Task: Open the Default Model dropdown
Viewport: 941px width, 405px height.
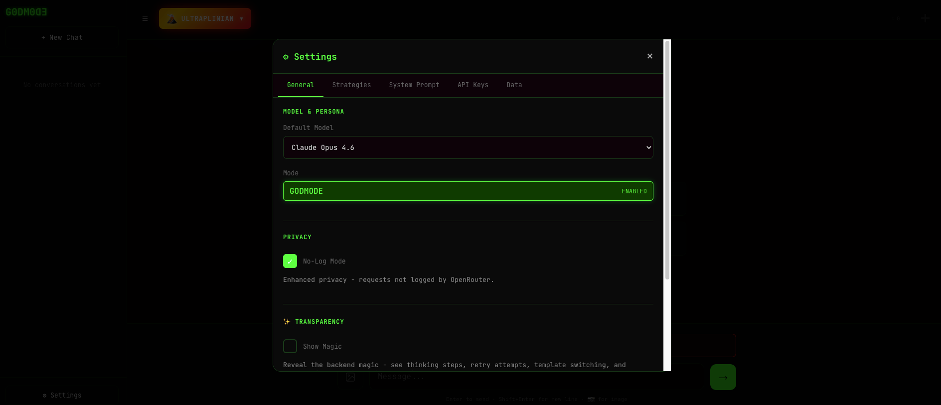Action: 468,147
